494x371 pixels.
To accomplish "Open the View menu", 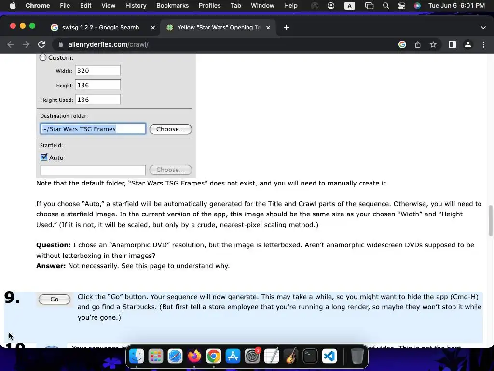I will [108, 5].
